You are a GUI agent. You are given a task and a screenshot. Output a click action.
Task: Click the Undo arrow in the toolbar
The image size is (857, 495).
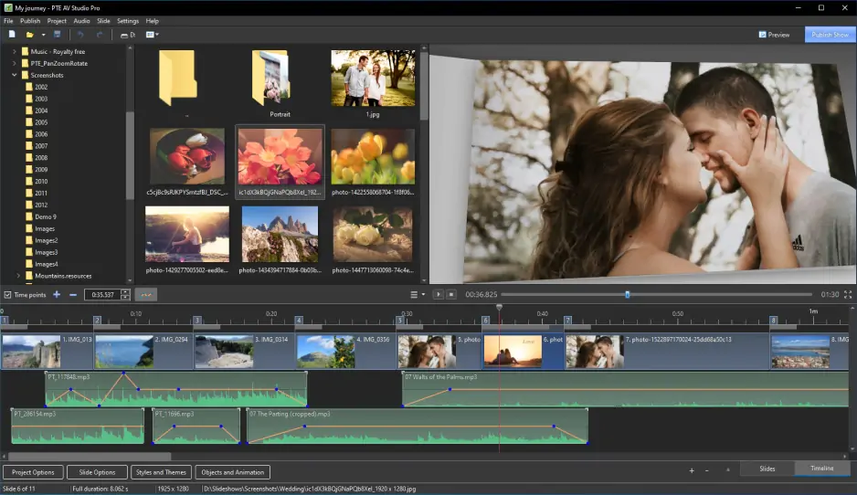[79, 35]
